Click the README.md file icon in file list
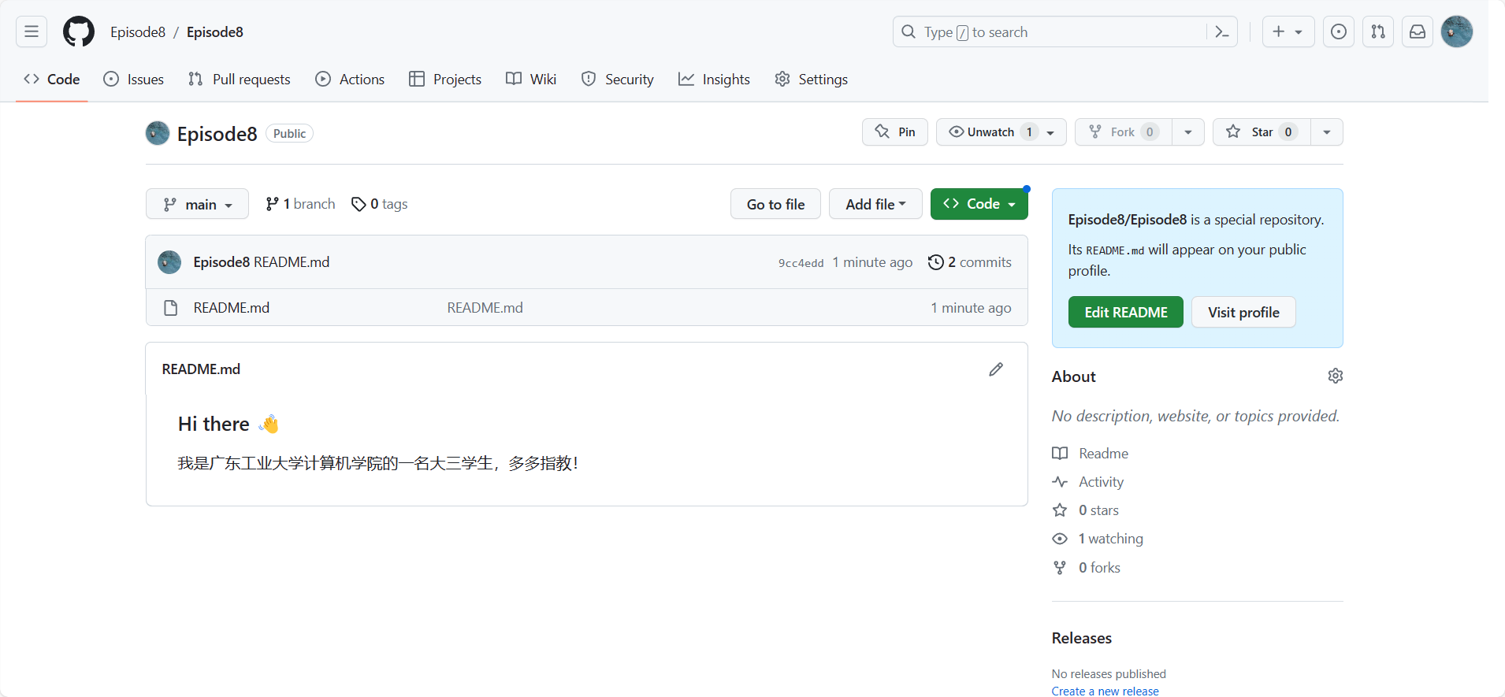This screenshot has height=697, width=1505. [170, 308]
